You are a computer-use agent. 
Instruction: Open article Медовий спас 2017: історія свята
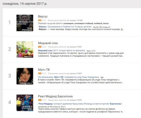(61, 50)
